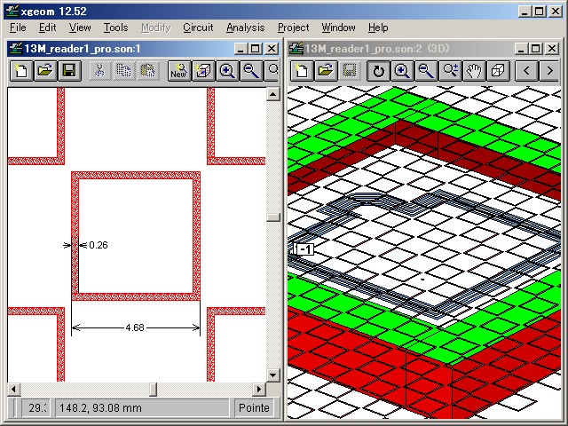Click Open folder icon in 3D window toolbar
Image resolution: width=568 pixels, height=426 pixels.
[x=326, y=70]
